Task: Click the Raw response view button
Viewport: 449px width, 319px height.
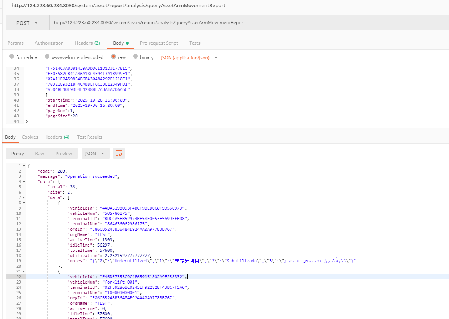Action: click(x=40, y=154)
